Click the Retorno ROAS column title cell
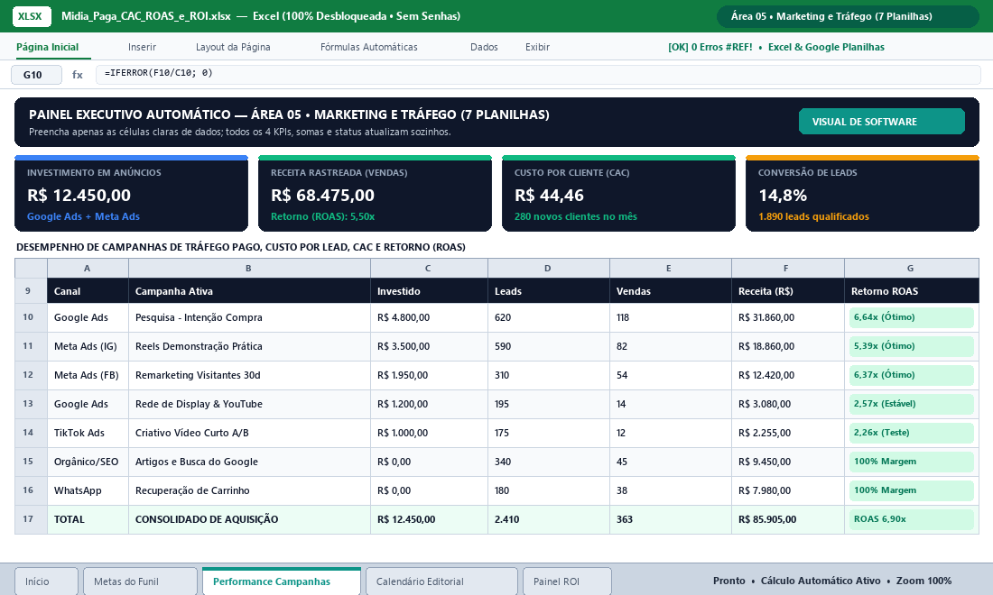This screenshot has width=993, height=595. tap(912, 291)
